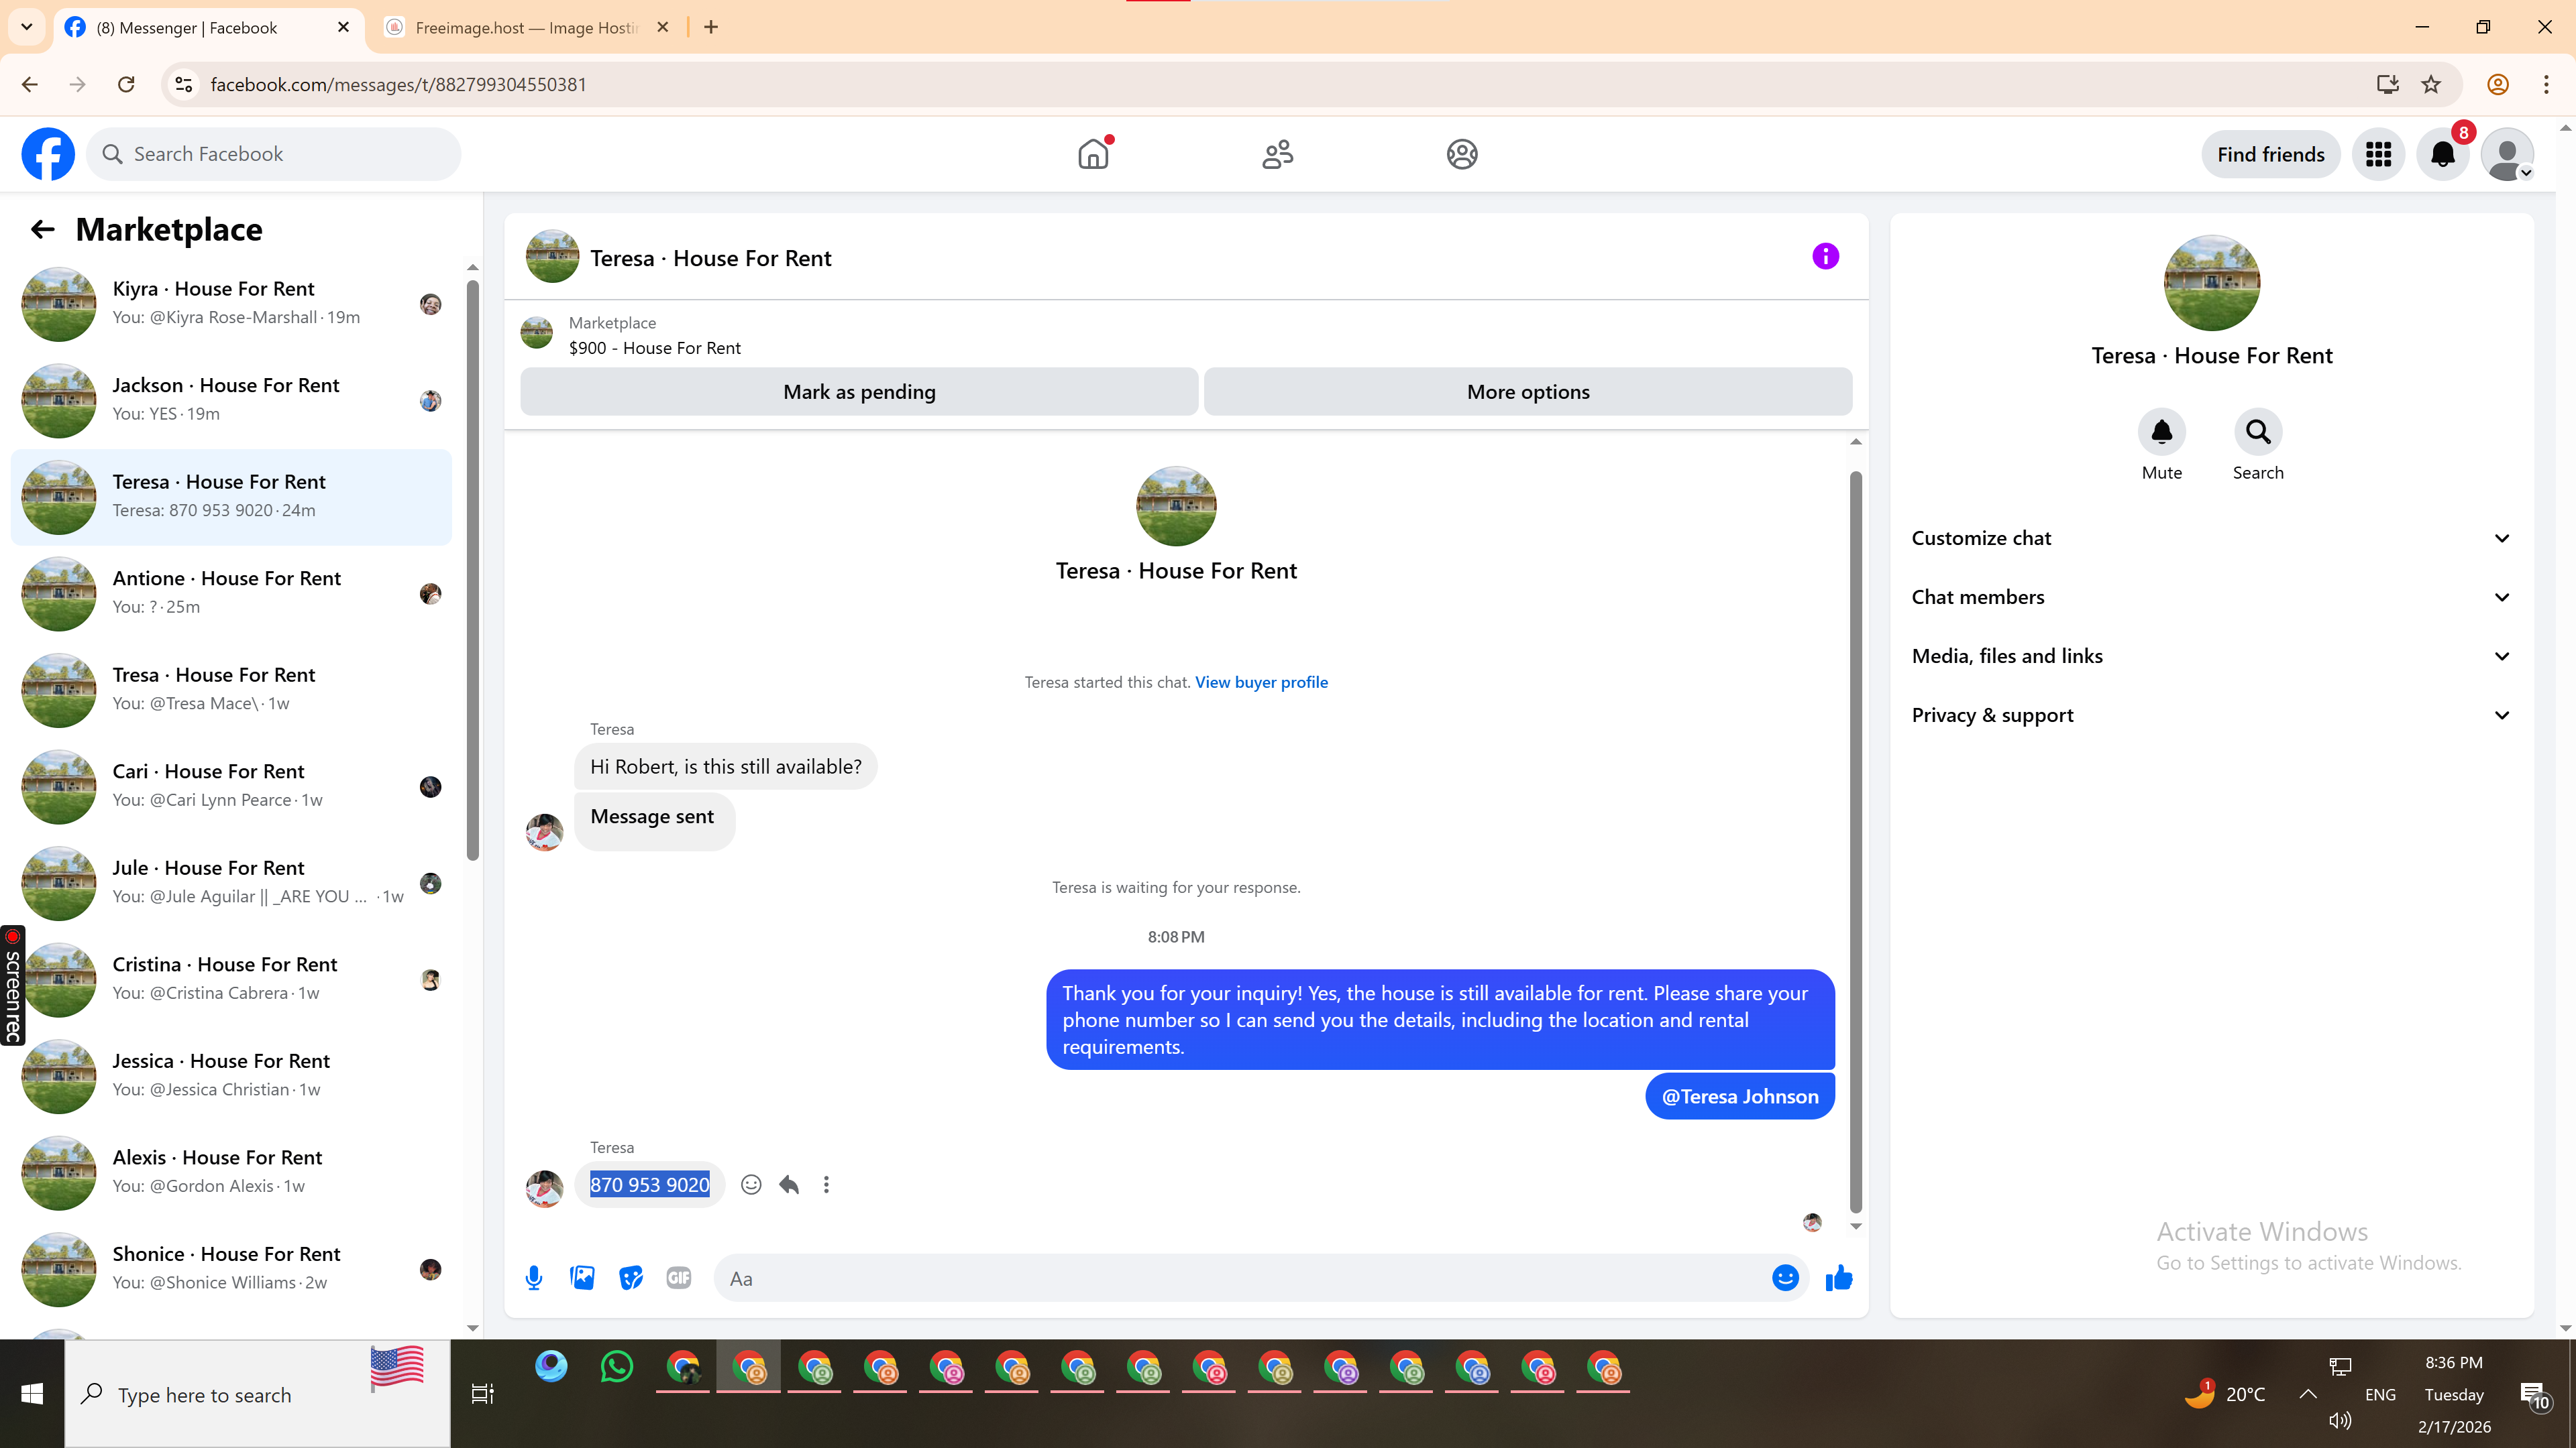Send a thumbs-up like
The height and width of the screenshot is (1448, 2576).
1838,1278
